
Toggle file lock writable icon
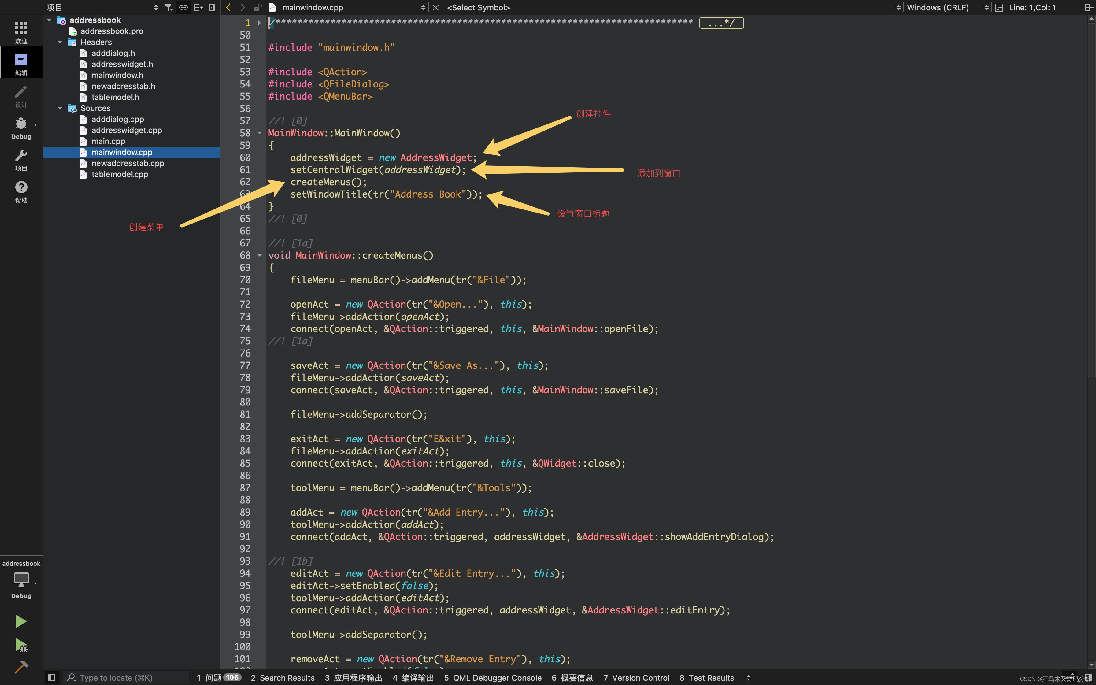pyautogui.click(x=258, y=7)
